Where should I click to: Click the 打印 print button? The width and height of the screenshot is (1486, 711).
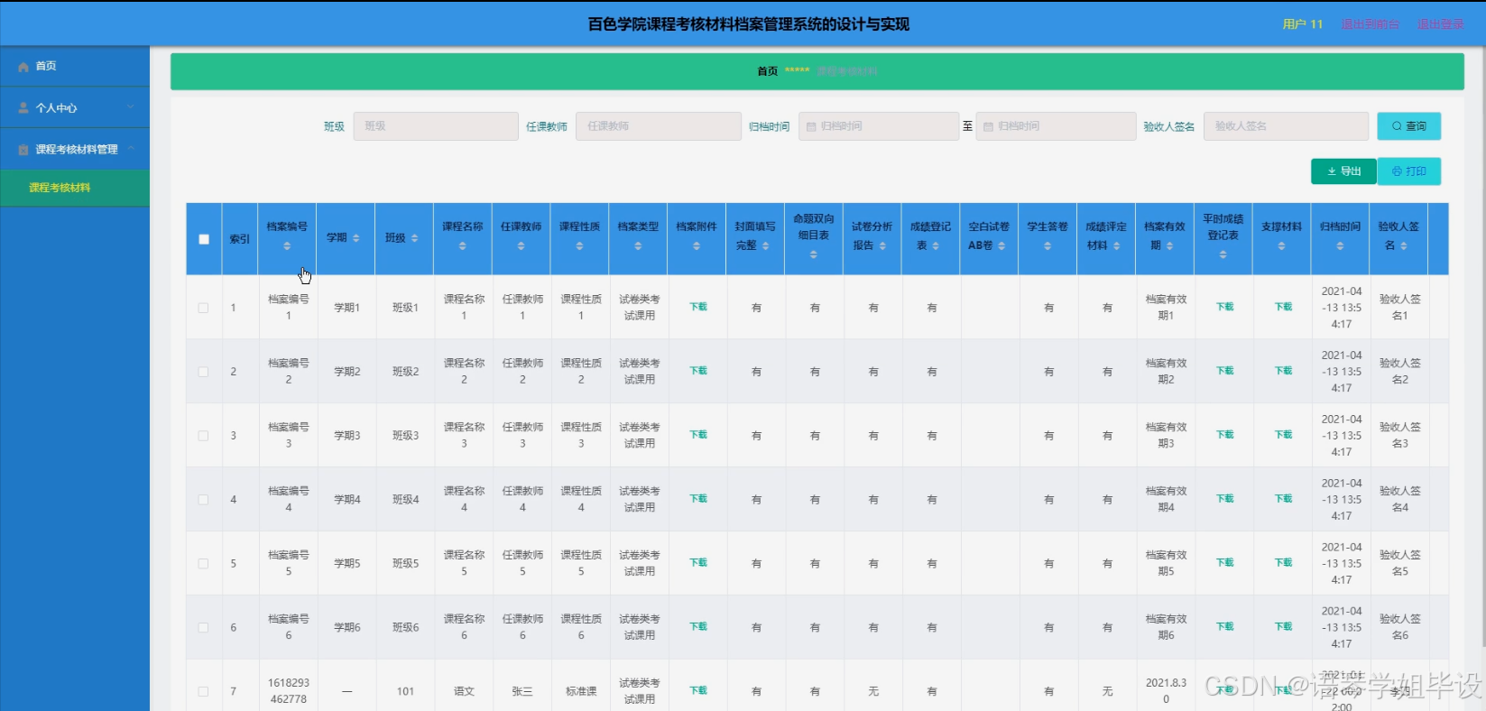pyautogui.click(x=1408, y=171)
